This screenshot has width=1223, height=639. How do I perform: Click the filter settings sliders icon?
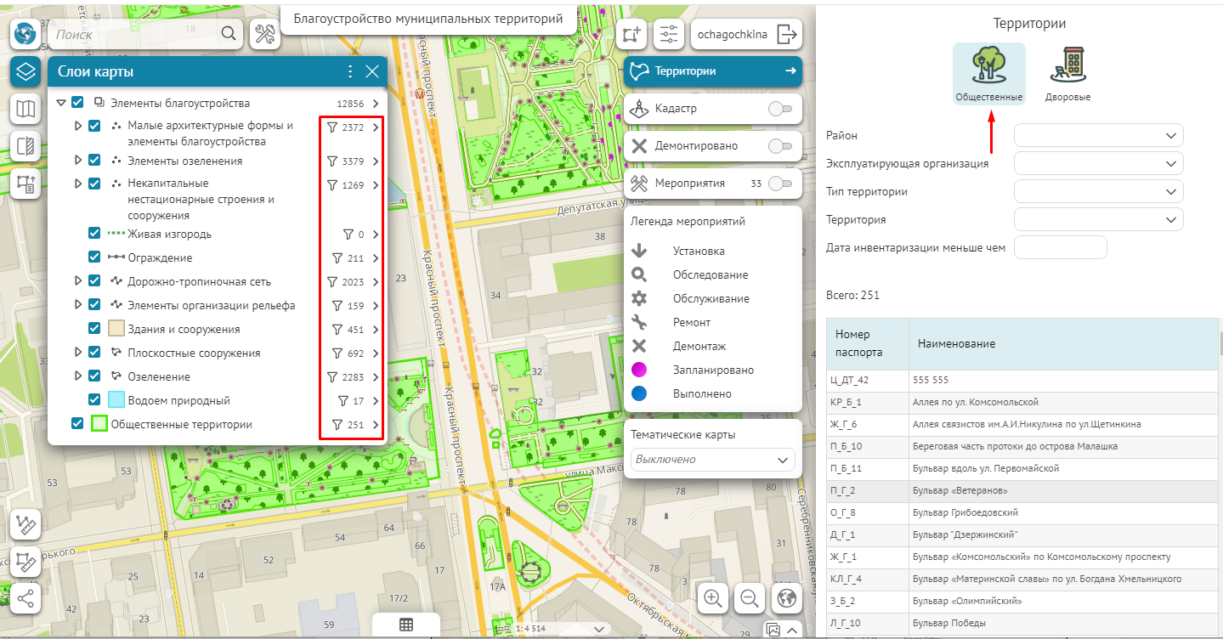tap(669, 35)
